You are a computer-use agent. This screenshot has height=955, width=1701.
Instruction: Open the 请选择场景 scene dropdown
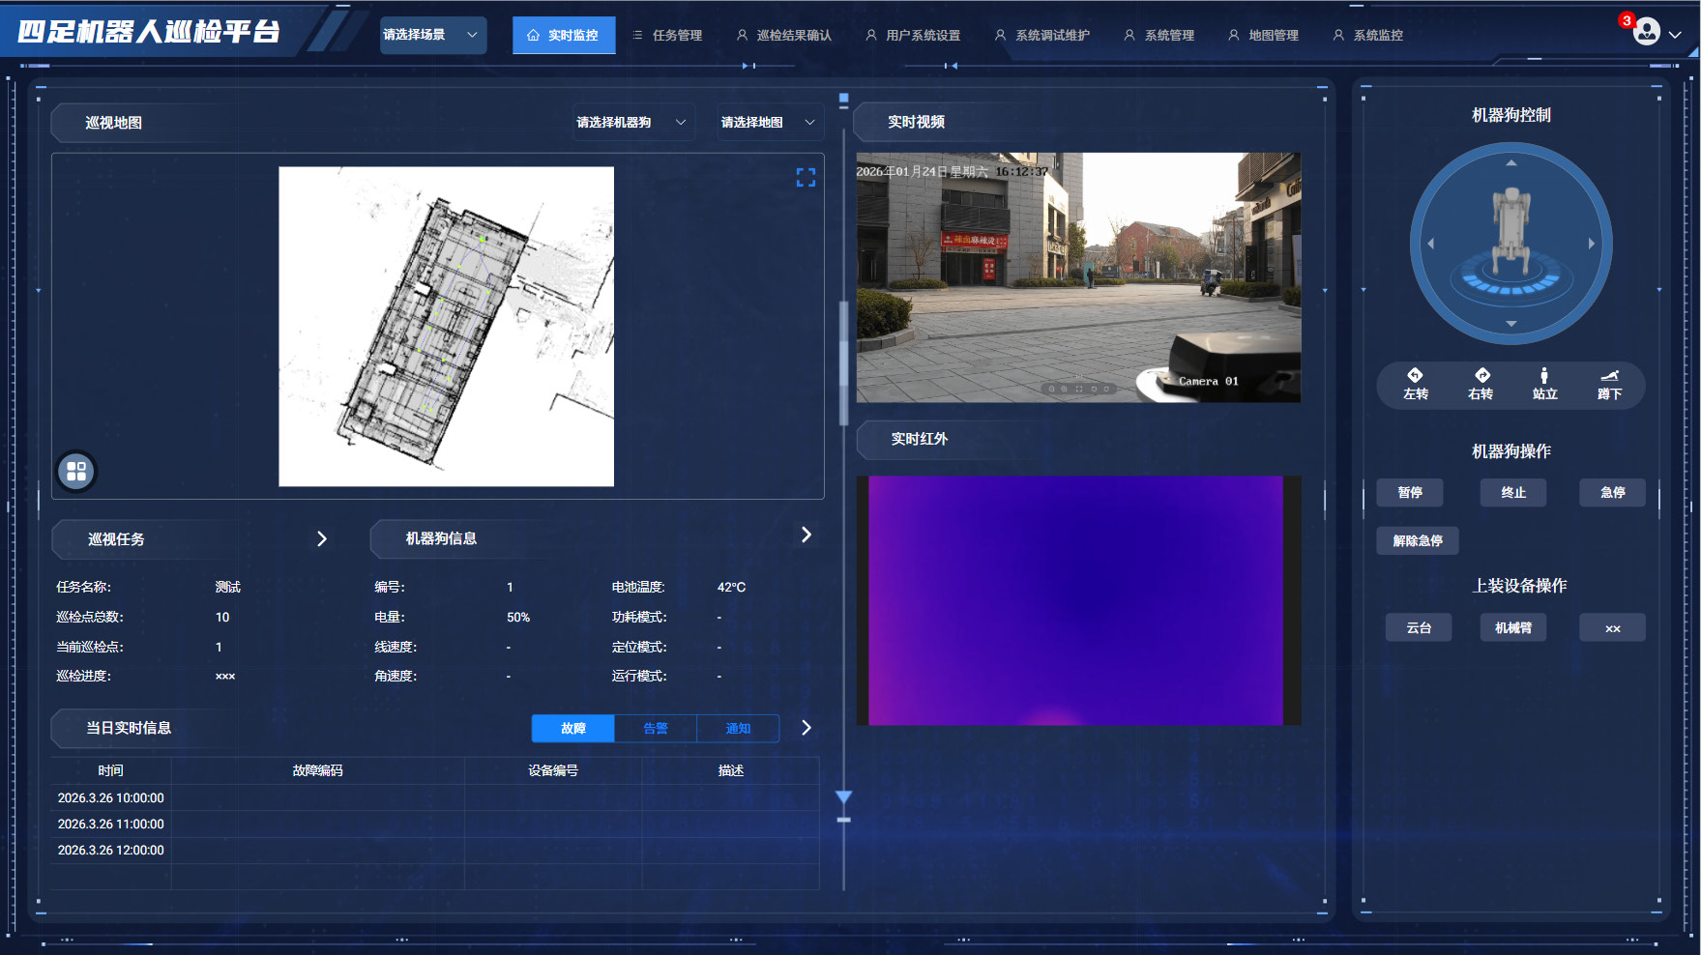432,35
